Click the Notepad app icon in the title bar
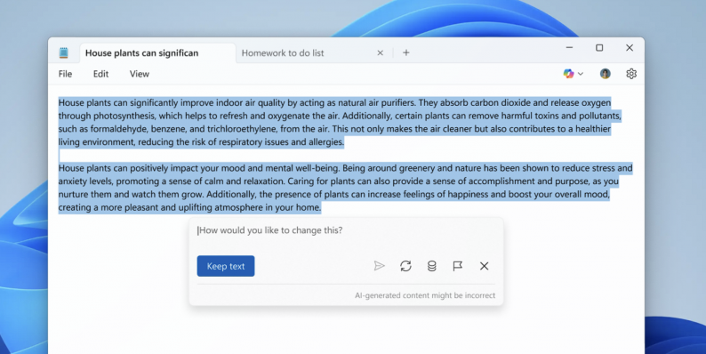706x354 pixels. point(63,52)
